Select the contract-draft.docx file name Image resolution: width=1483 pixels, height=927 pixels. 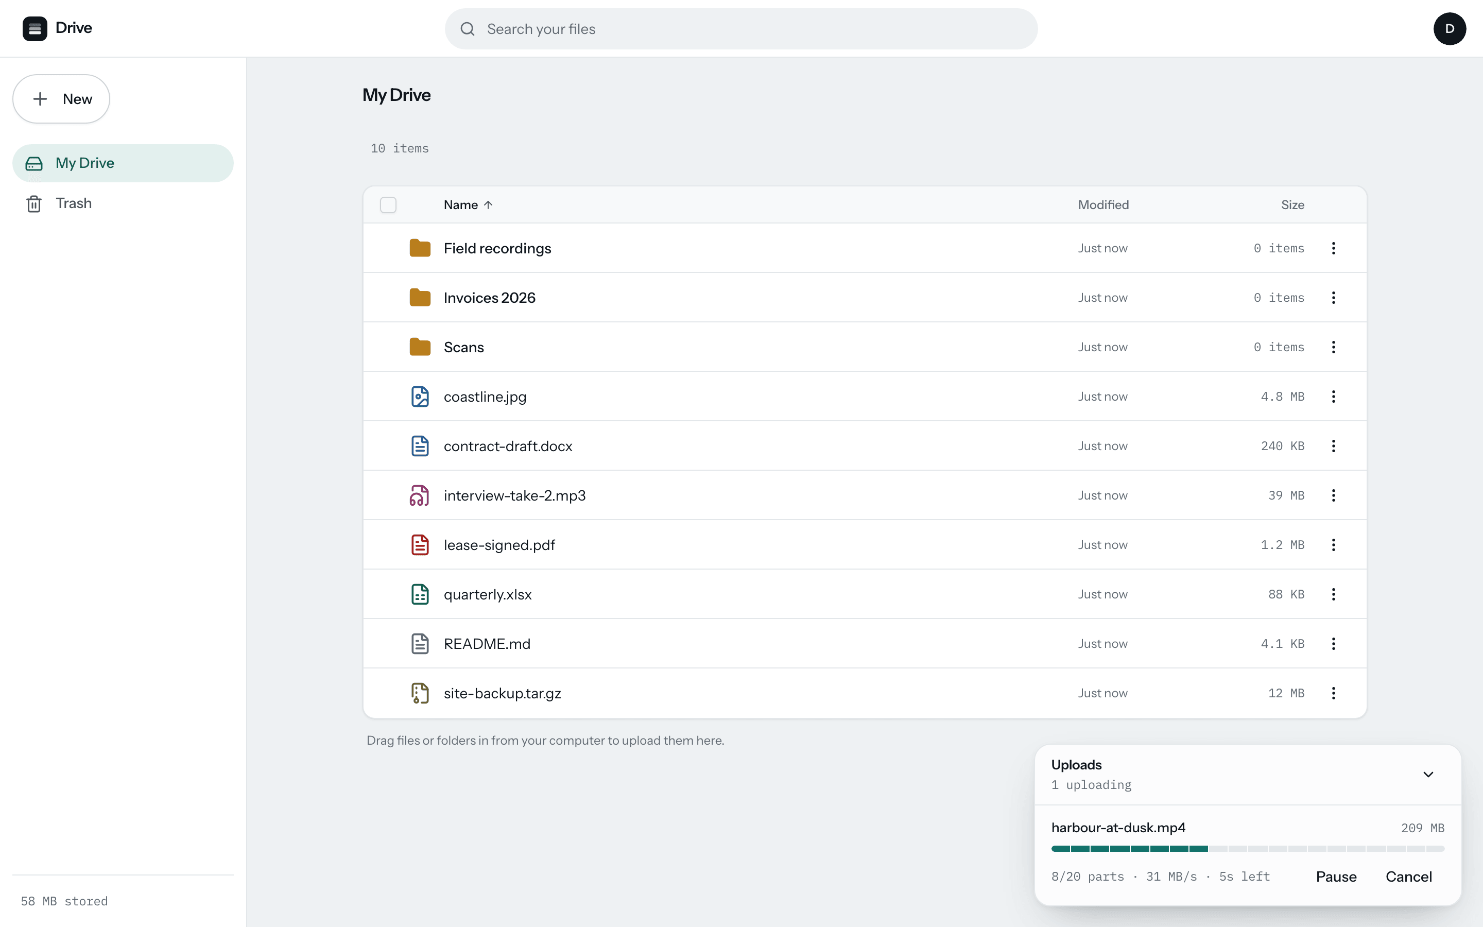click(x=507, y=447)
